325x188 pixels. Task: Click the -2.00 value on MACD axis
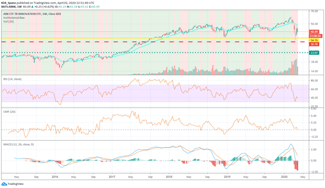point(313,172)
